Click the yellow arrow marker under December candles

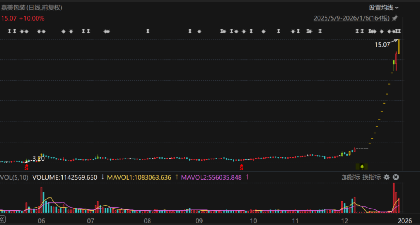362,167
